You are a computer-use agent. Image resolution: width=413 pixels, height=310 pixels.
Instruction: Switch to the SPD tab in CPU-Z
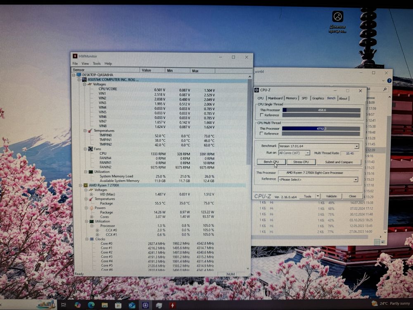coord(304,98)
